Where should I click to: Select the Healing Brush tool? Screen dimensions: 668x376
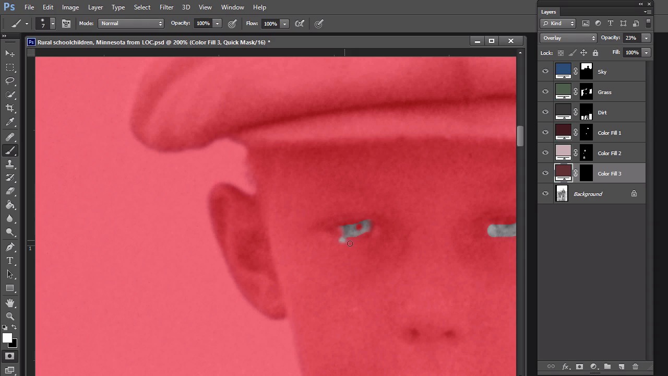10,137
